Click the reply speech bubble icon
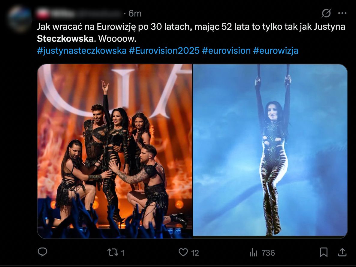Screen dimensions: 356x267 [x=42, y=252]
